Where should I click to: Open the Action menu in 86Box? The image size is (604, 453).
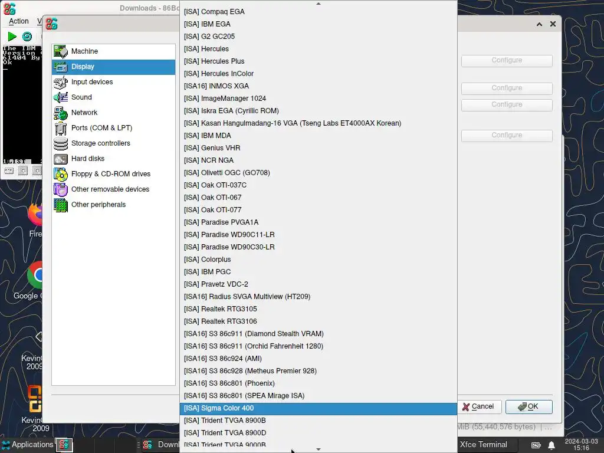point(18,21)
